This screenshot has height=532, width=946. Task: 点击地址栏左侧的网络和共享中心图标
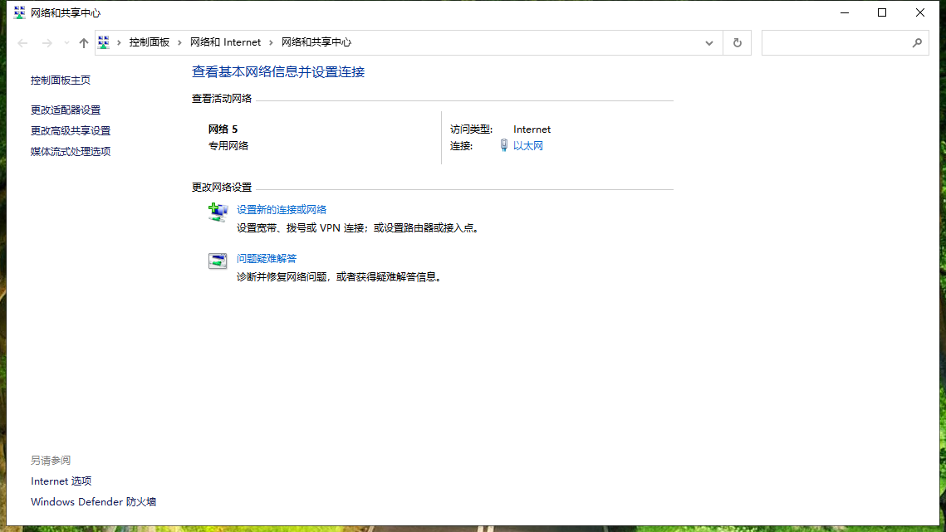pos(103,41)
